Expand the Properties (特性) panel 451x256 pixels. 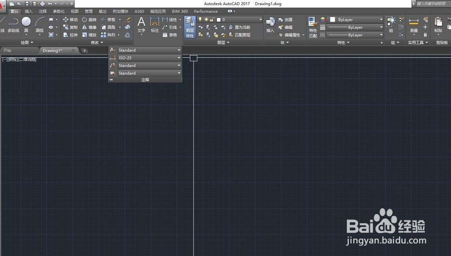(343, 42)
